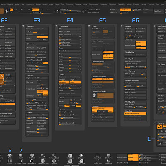
Task: Select the SliceCurve brush icon
Action: tap(109, 156)
